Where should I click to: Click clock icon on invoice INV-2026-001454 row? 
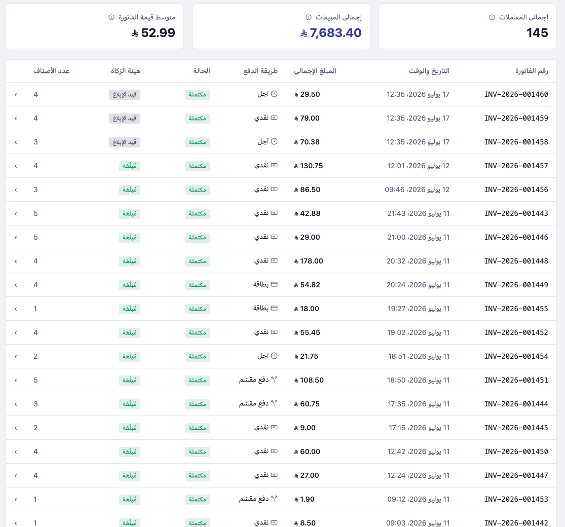[x=274, y=356]
